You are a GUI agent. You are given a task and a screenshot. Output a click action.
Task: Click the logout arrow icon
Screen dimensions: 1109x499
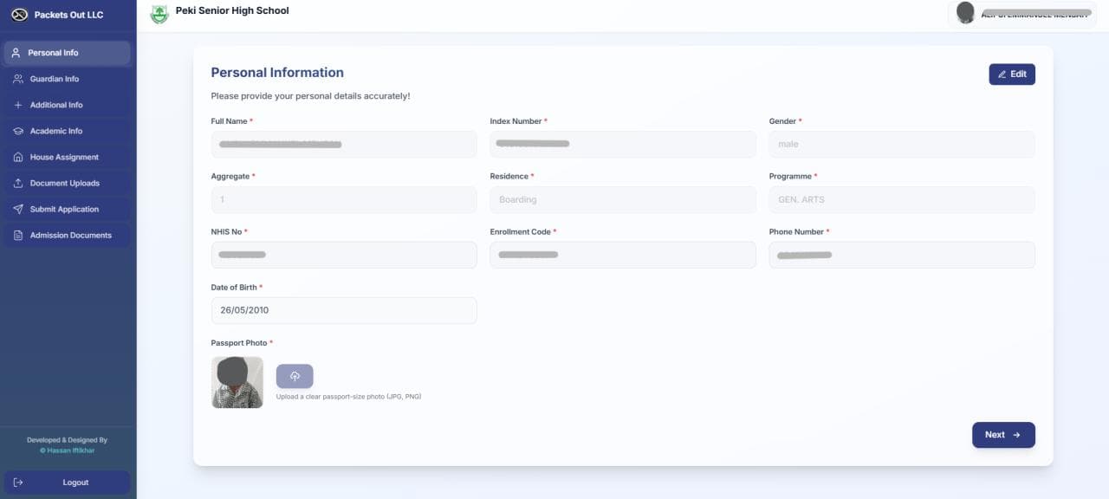click(18, 483)
